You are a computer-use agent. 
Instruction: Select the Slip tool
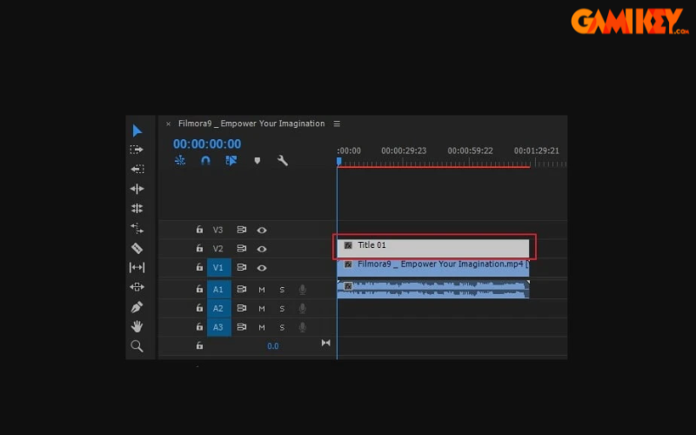[137, 267]
